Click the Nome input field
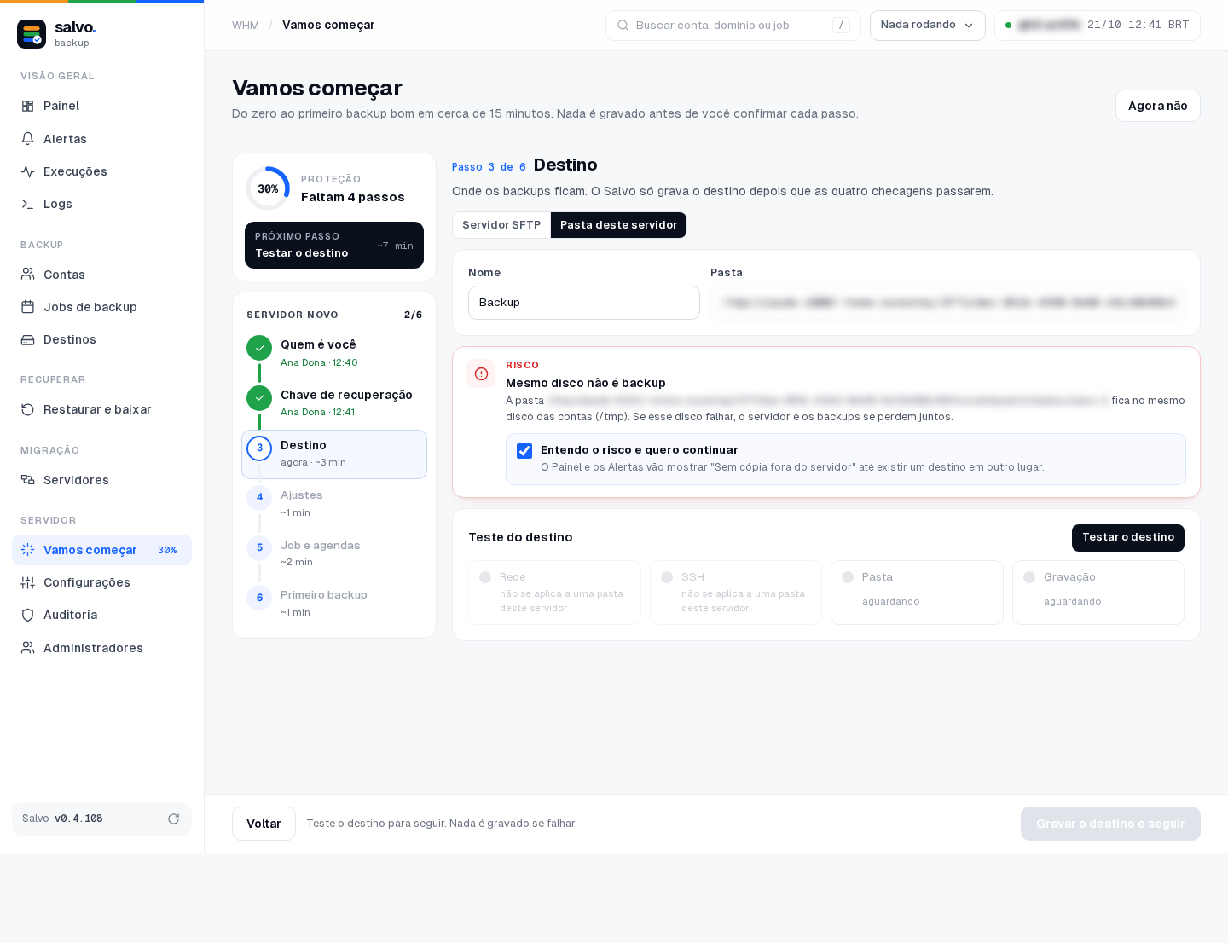This screenshot has width=1228, height=943. pyautogui.click(x=584, y=303)
